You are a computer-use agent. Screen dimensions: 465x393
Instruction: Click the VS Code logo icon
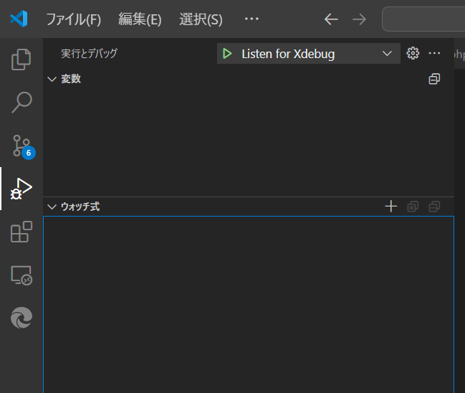pos(19,19)
